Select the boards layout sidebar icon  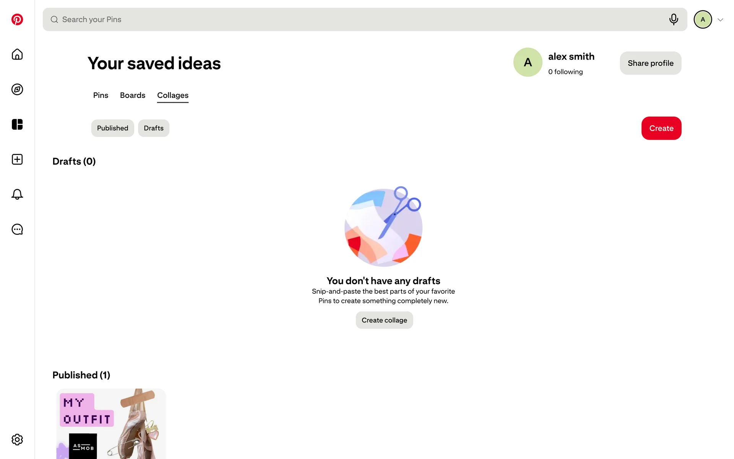point(17,124)
